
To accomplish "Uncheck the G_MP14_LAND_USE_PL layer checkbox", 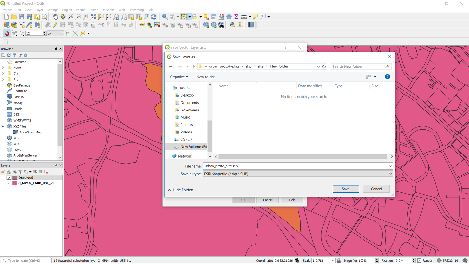I will (9, 183).
